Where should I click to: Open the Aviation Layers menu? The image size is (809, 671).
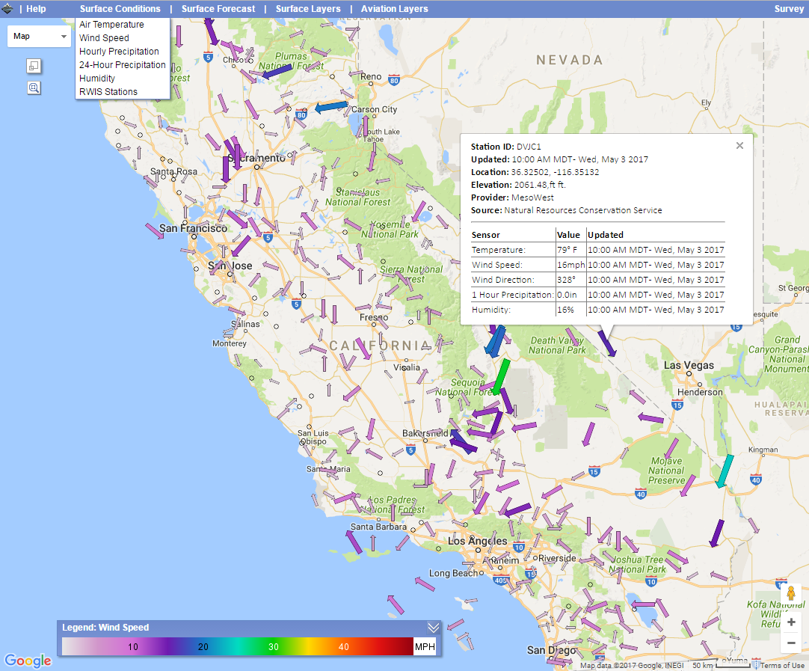394,9
